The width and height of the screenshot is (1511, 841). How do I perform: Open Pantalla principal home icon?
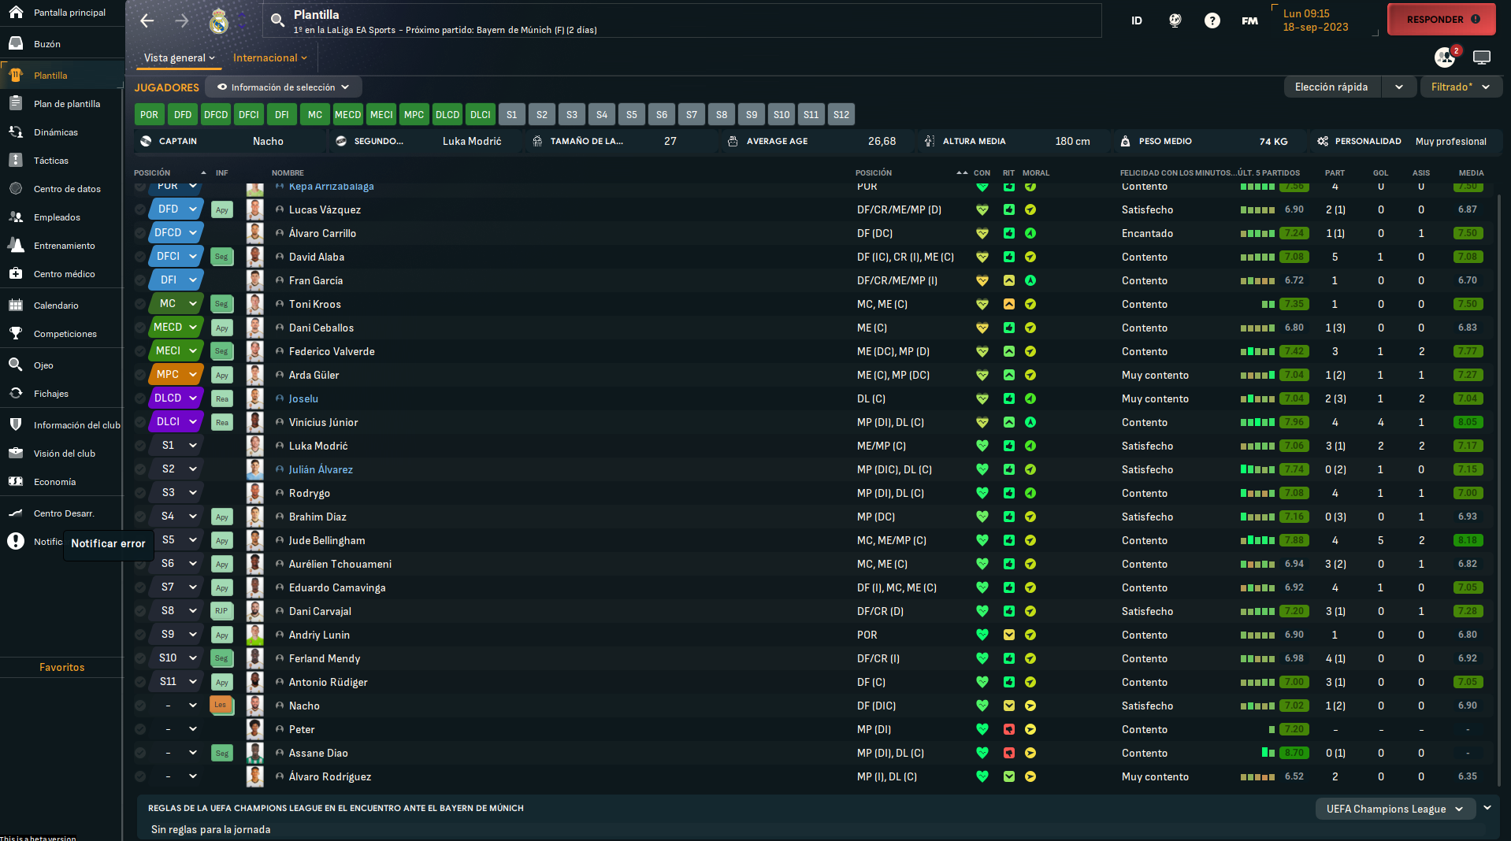point(16,13)
